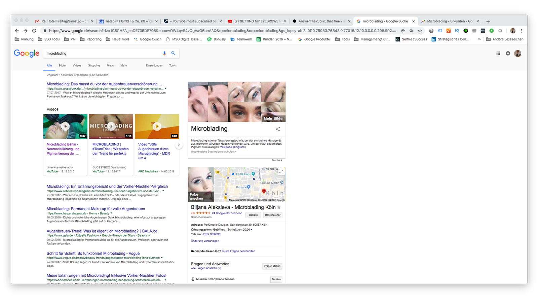538x303 pixels.
Task: Bookmark this page with the star icon
Action: click(420, 31)
